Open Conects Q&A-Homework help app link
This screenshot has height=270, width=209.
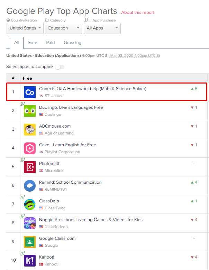[93, 89]
